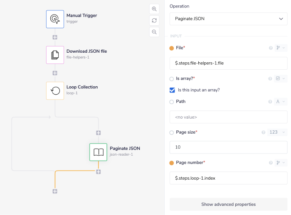
Task: Toggle the circle next to Page size label
Action: pyautogui.click(x=172, y=132)
